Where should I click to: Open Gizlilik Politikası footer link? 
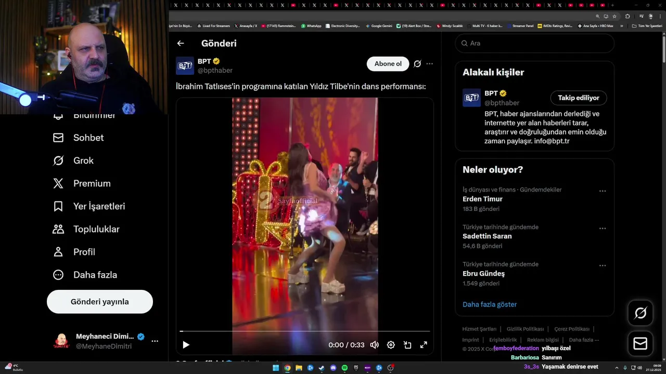[x=525, y=329]
